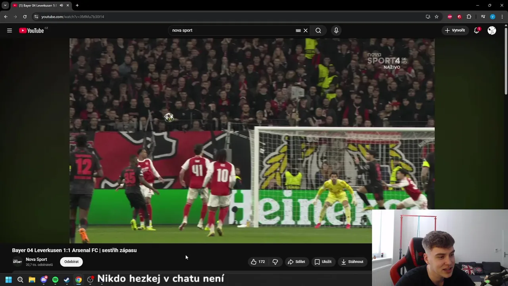Grab the page vertical scrollbar thumb
This screenshot has height=286, width=508.
pyautogui.click(x=506, y=60)
